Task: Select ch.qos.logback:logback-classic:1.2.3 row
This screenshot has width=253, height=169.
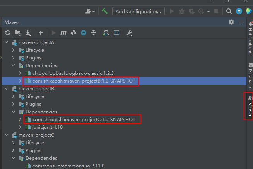Action: (124, 73)
